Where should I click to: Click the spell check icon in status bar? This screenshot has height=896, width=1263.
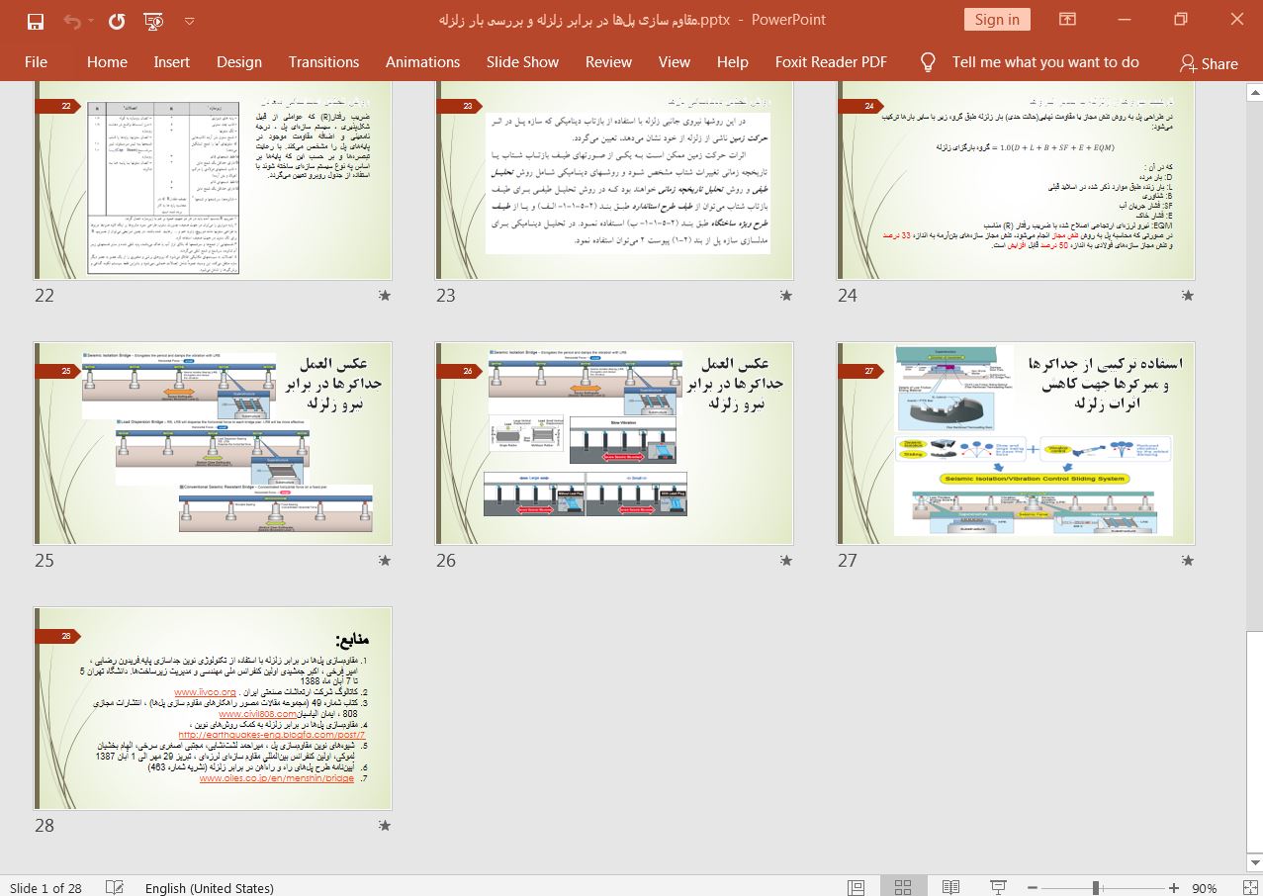115,887
